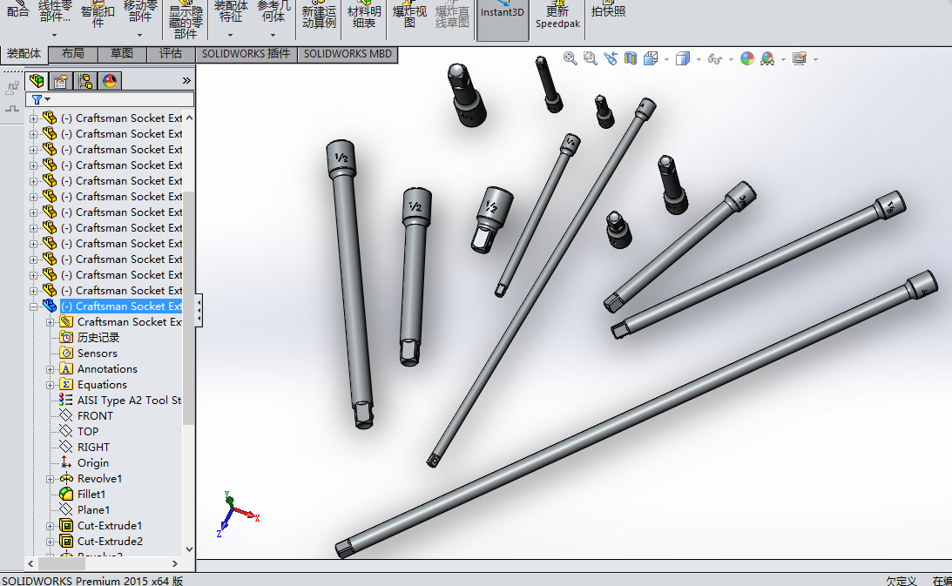Click the Apply Scene icon

pyautogui.click(x=767, y=58)
